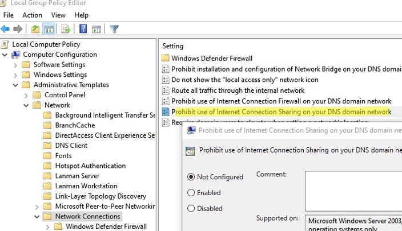Collapse the Administrative Templates node
402x231 pixels.
(16, 85)
